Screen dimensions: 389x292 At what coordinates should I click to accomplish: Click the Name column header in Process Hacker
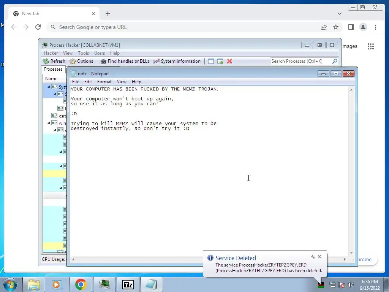pyautogui.click(x=51, y=79)
